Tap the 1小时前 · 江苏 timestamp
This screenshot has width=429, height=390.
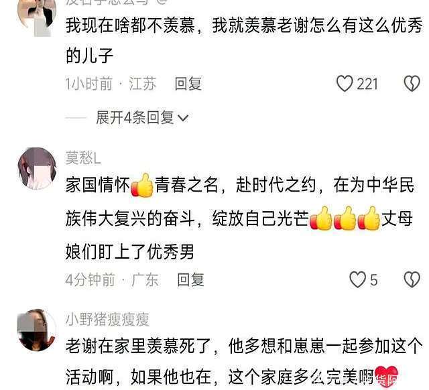(x=111, y=84)
